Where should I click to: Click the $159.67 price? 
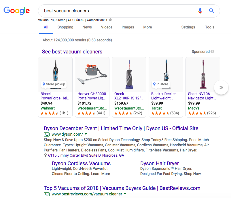(x=121, y=103)
